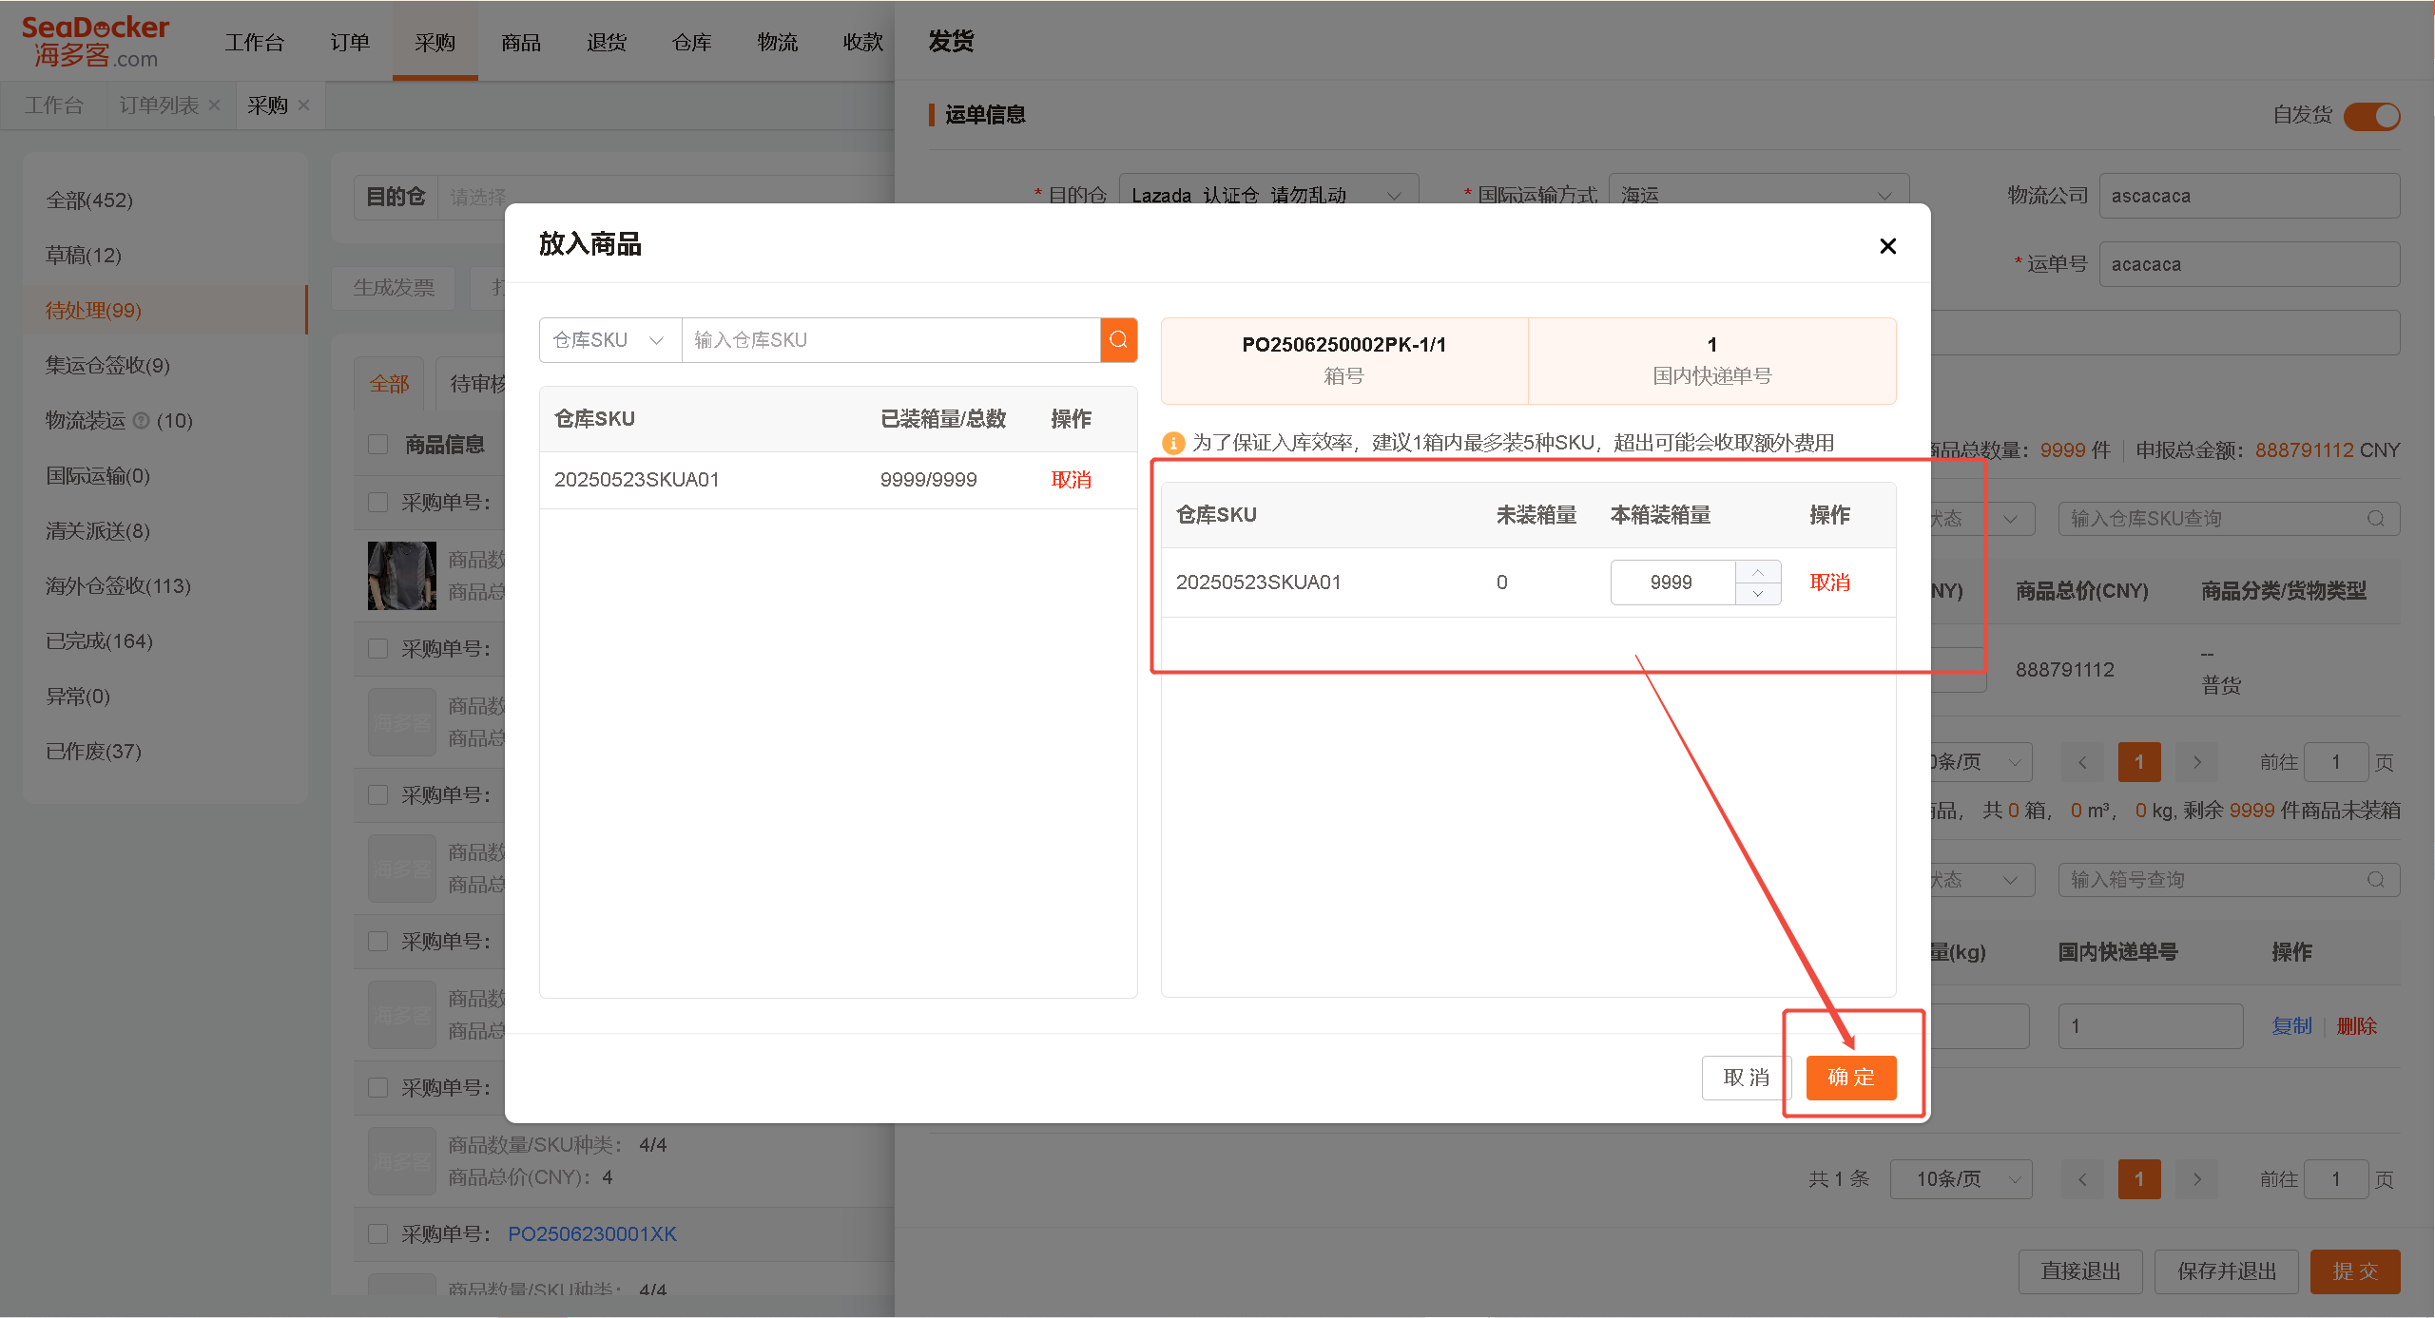Decrease the 本箱装箱量 quantity with down arrow

pos(1757,594)
